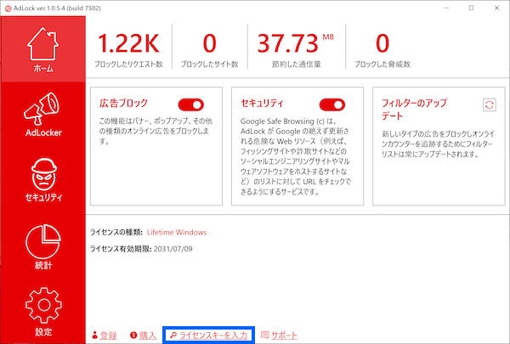The width and height of the screenshot is (510, 344).
Task: Toggle the 広告ブロック switch off
Action: (191, 104)
